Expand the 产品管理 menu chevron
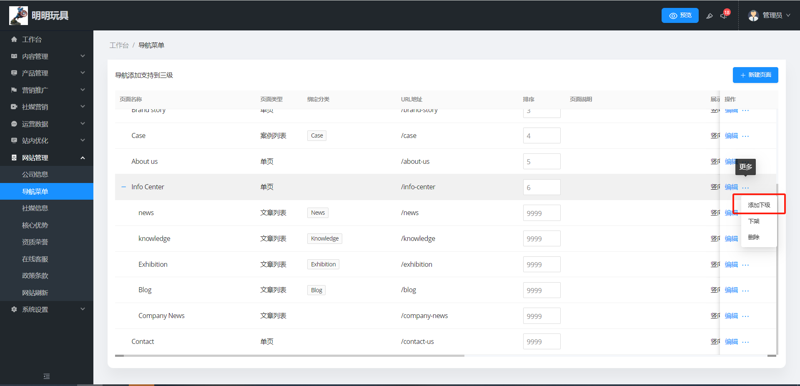 [83, 73]
